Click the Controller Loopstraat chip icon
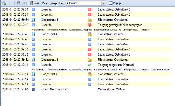 tap(33, 89)
